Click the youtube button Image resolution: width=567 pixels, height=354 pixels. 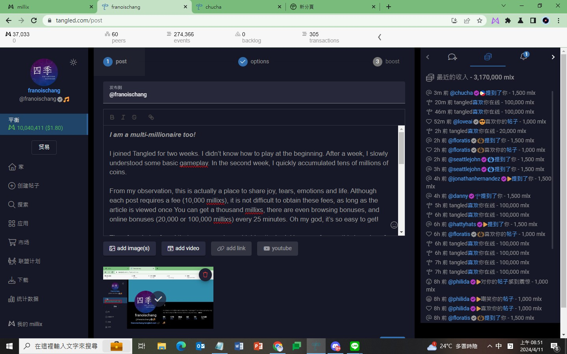[x=278, y=249]
